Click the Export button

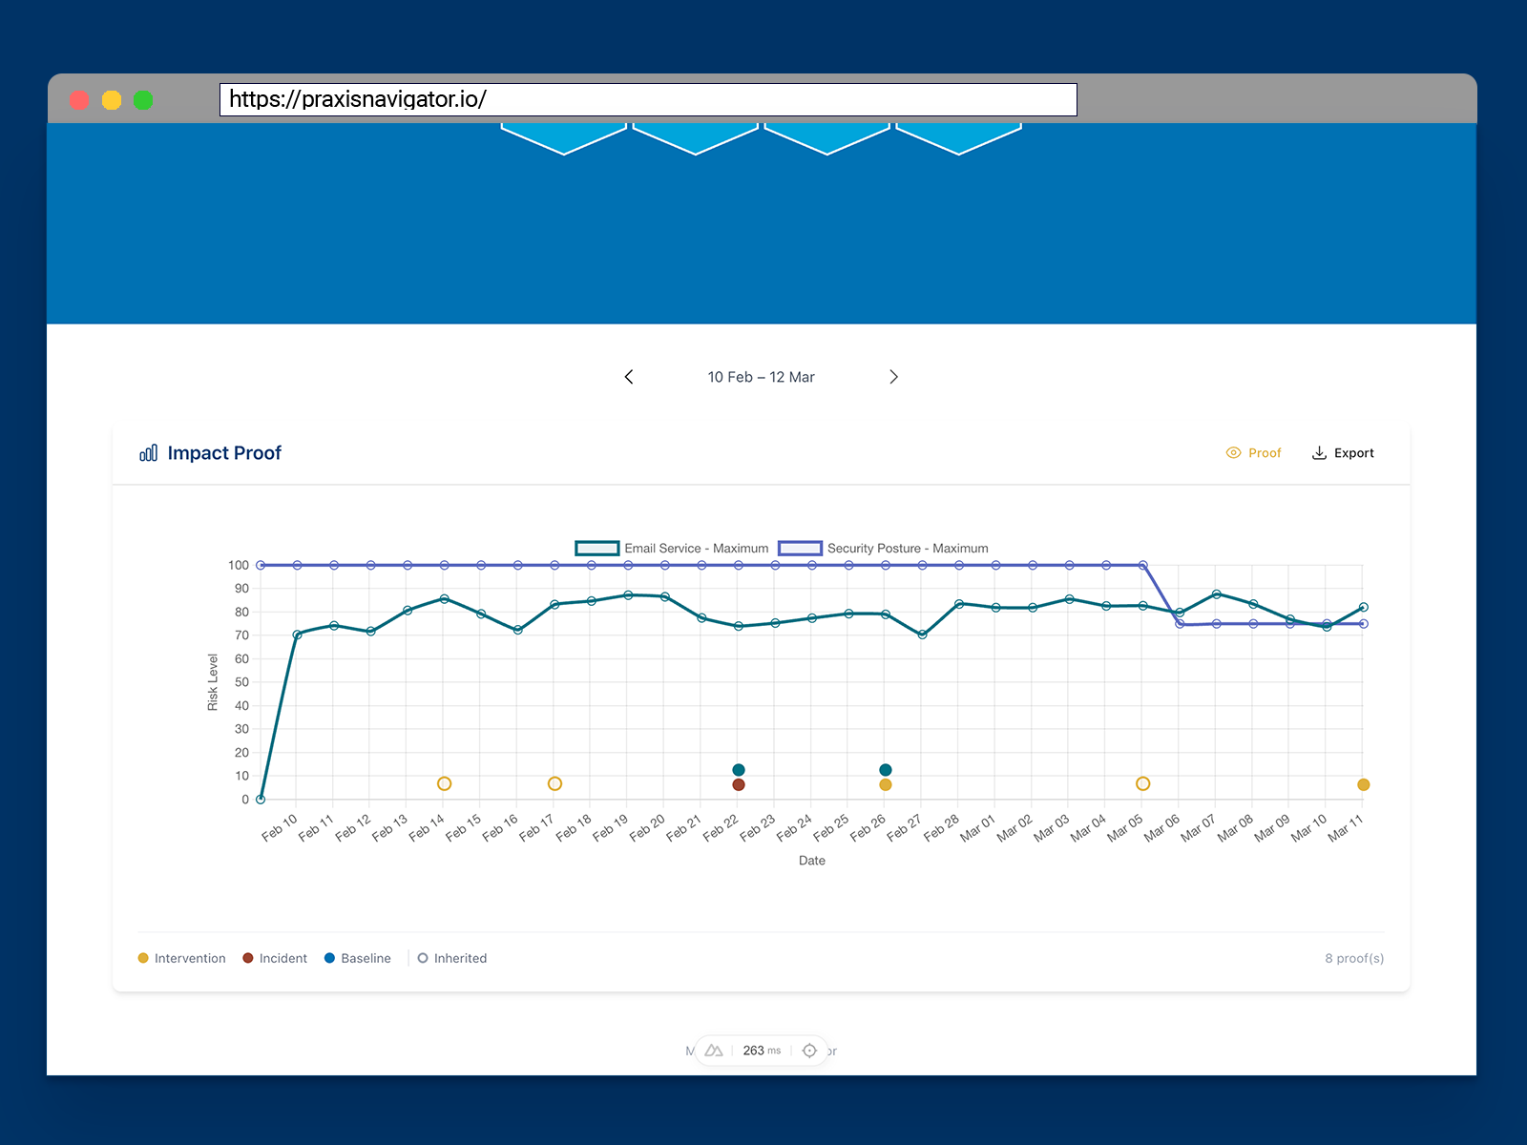tap(1343, 453)
